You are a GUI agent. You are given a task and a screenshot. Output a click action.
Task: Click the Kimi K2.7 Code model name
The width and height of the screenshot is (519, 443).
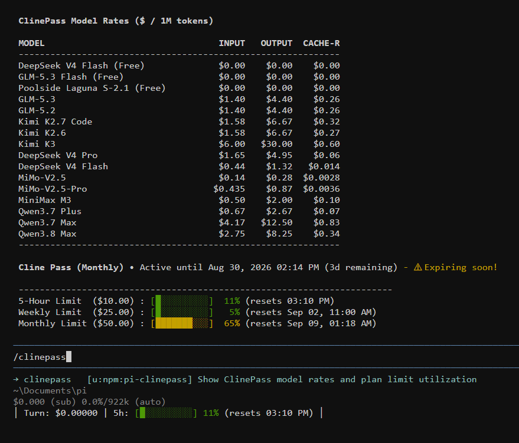[56, 122]
